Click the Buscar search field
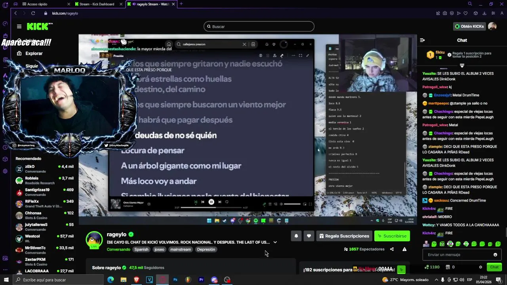 coord(259,27)
